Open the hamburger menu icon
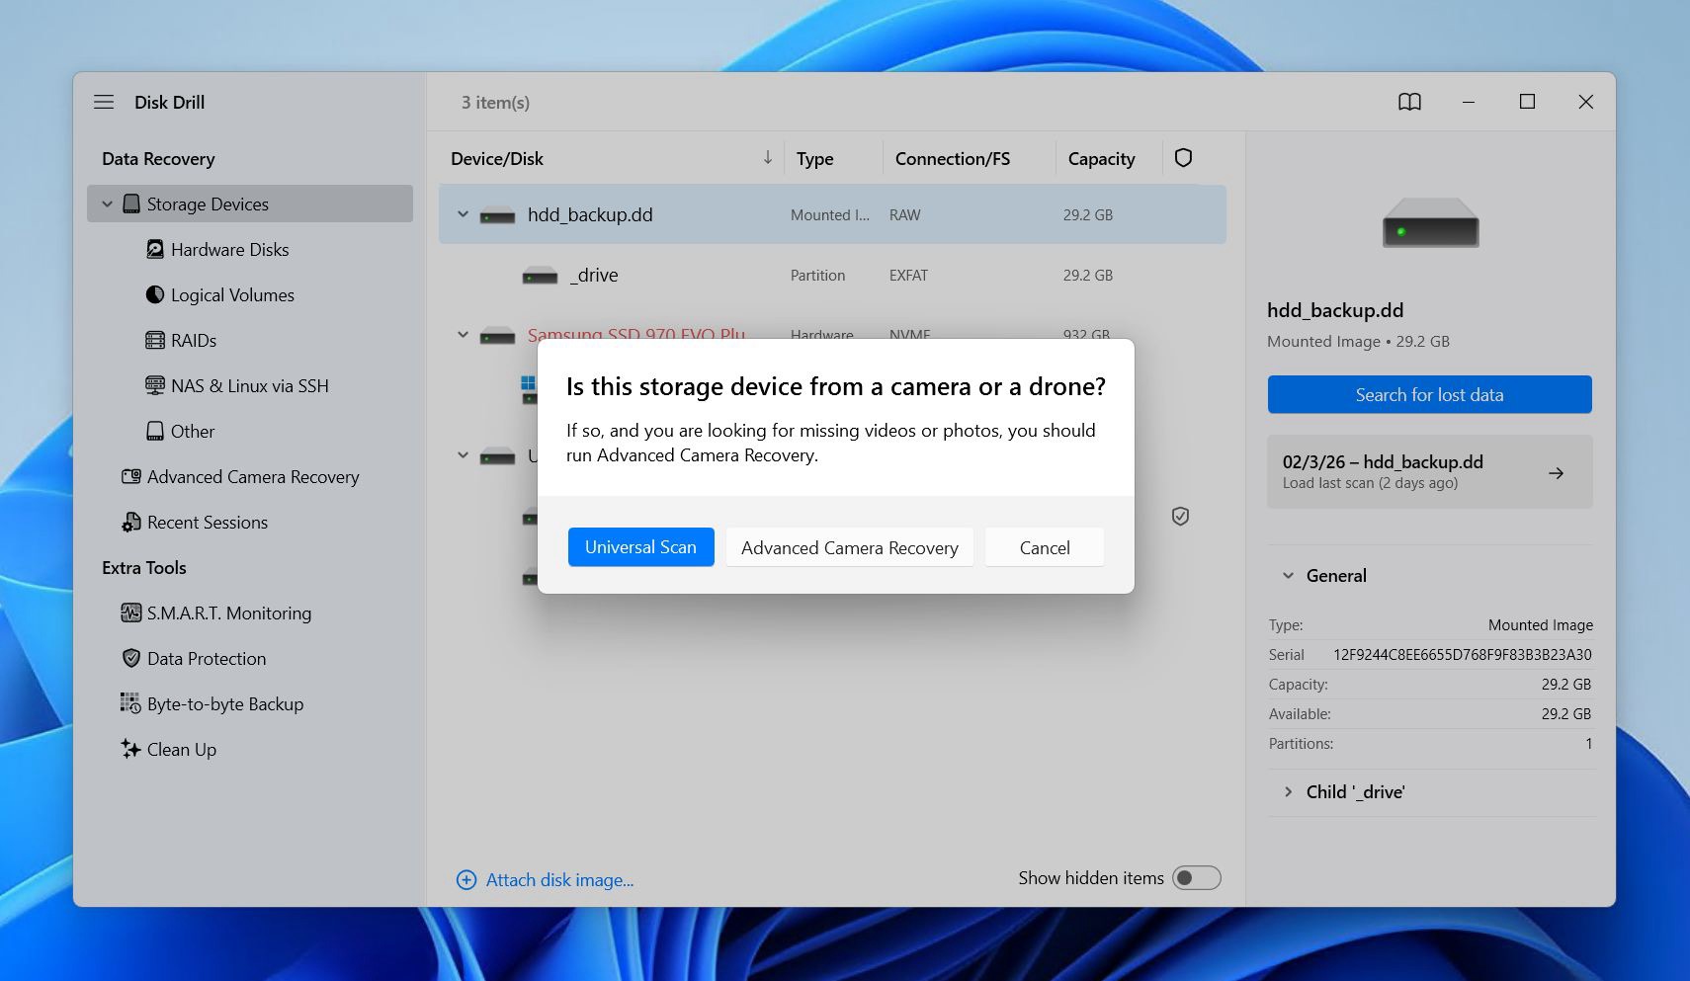Screen dimensions: 1690x981 tap(104, 102)
